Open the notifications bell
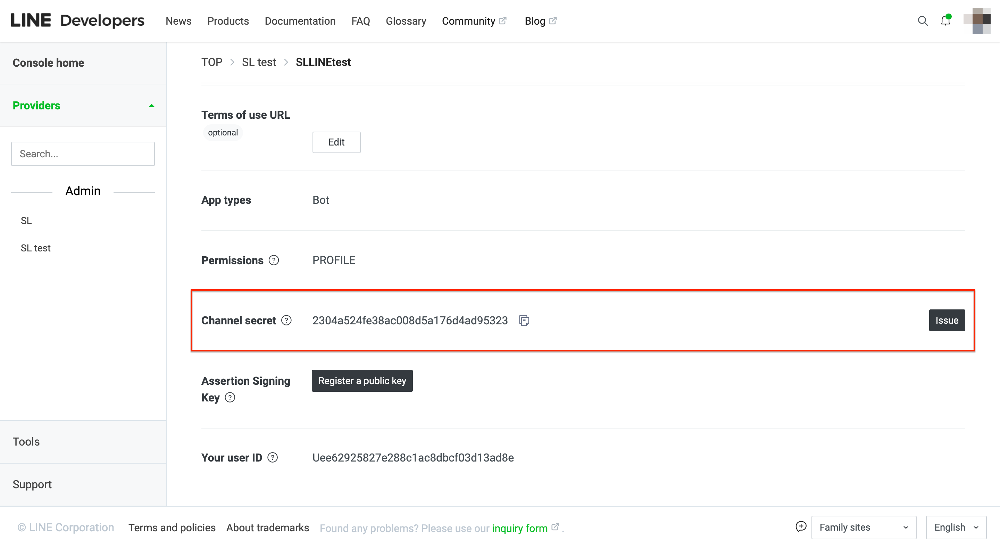 [945, 20]
